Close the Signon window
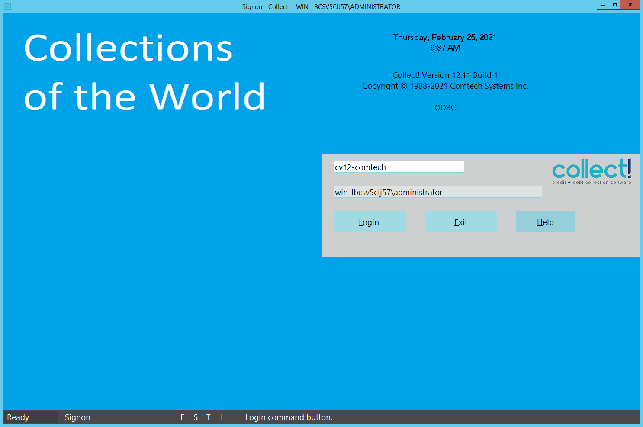Screen dimensions: 643x427 630,5
